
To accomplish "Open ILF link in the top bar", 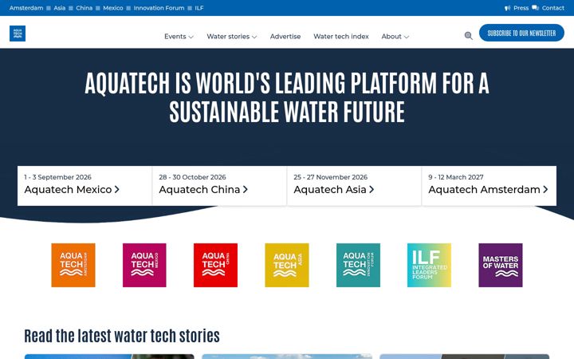I will [x=199, y=8].
